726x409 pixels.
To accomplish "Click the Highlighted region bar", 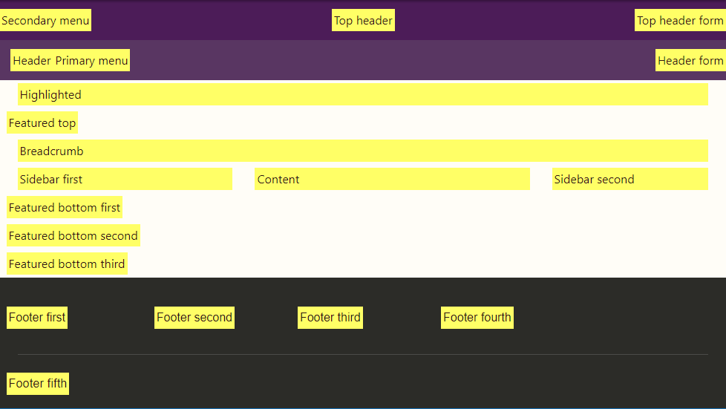I will pos(363,94).
